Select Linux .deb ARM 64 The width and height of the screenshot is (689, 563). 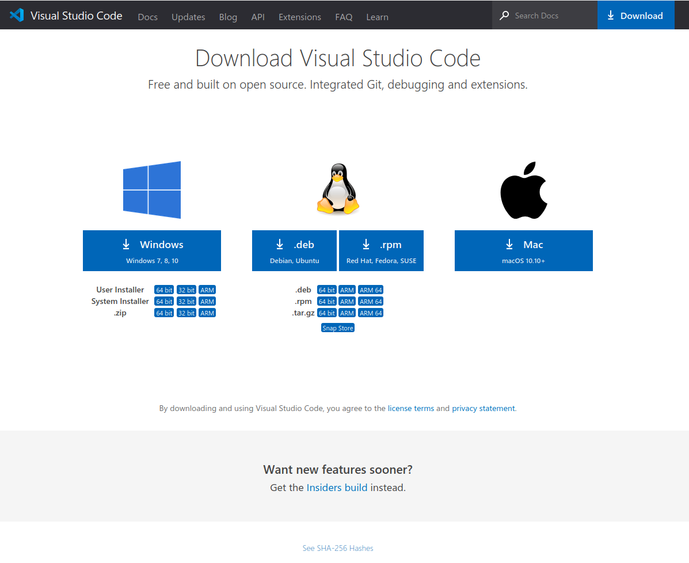point(371,290)
